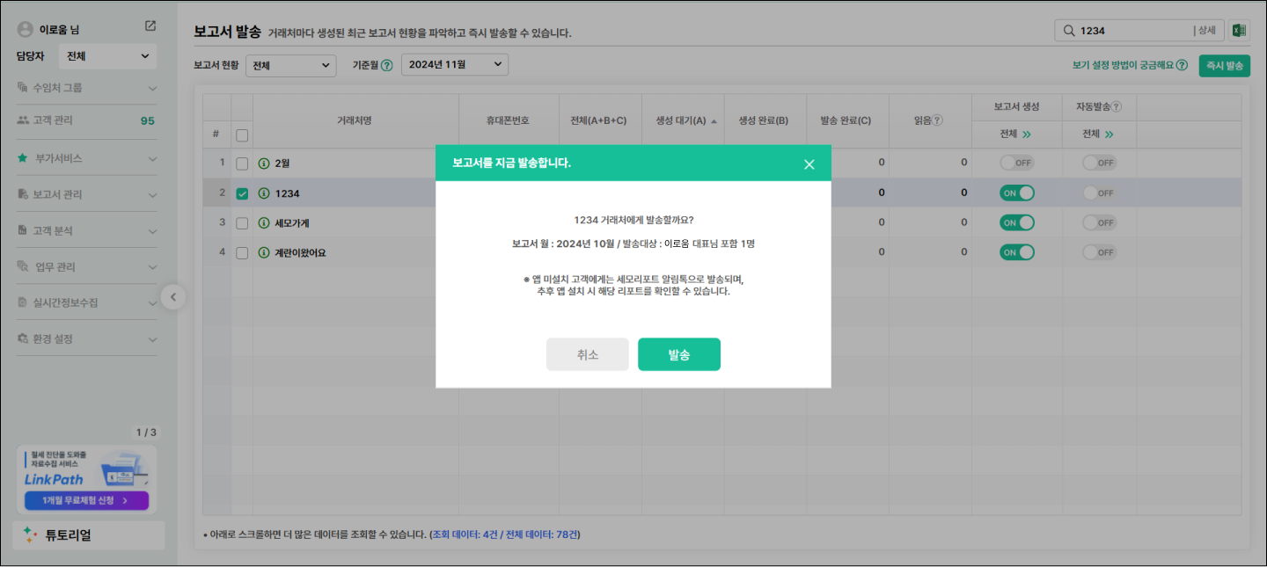1267x567 pixels.
Task: Click the search magnifier icon
Action: (x=1069, y=31)
